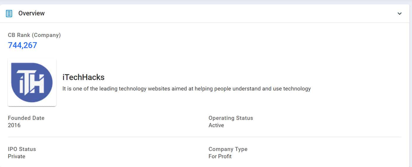The width and height of the screenshot is (412, 167).
Task: Click the Overview document icon
Action: click(9, 13)
